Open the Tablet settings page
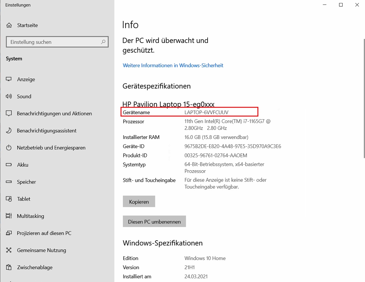 point(24,199)
